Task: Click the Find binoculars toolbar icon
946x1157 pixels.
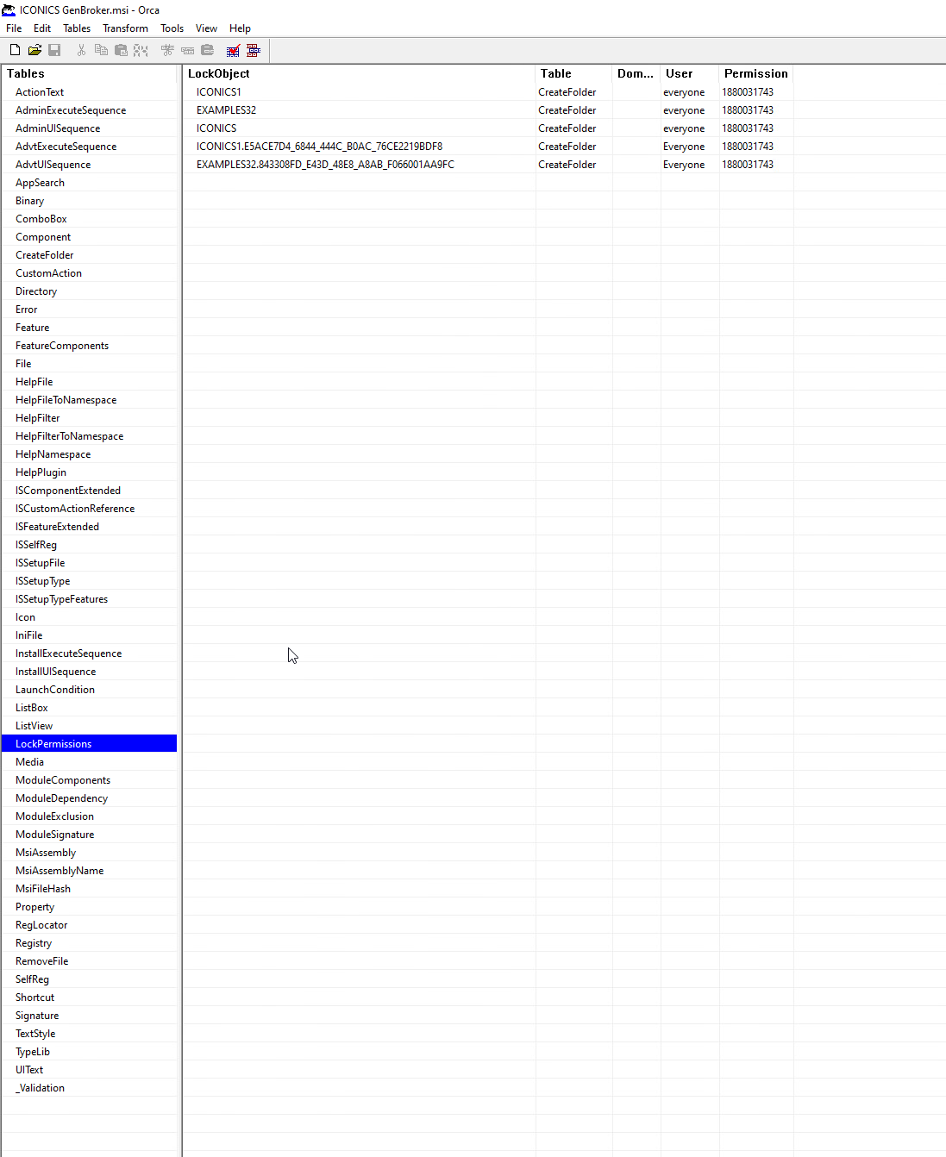Action: click(141, 50)
